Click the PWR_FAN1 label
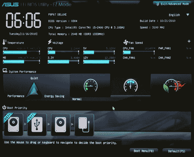This screenshot has width=194, height=157. [164, 48]
